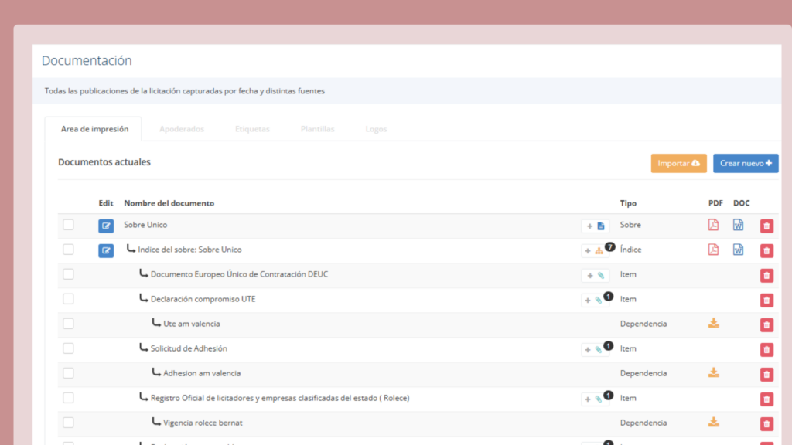Delete the Adhesion am valencia row
The image size is (792, 445).
766,374
